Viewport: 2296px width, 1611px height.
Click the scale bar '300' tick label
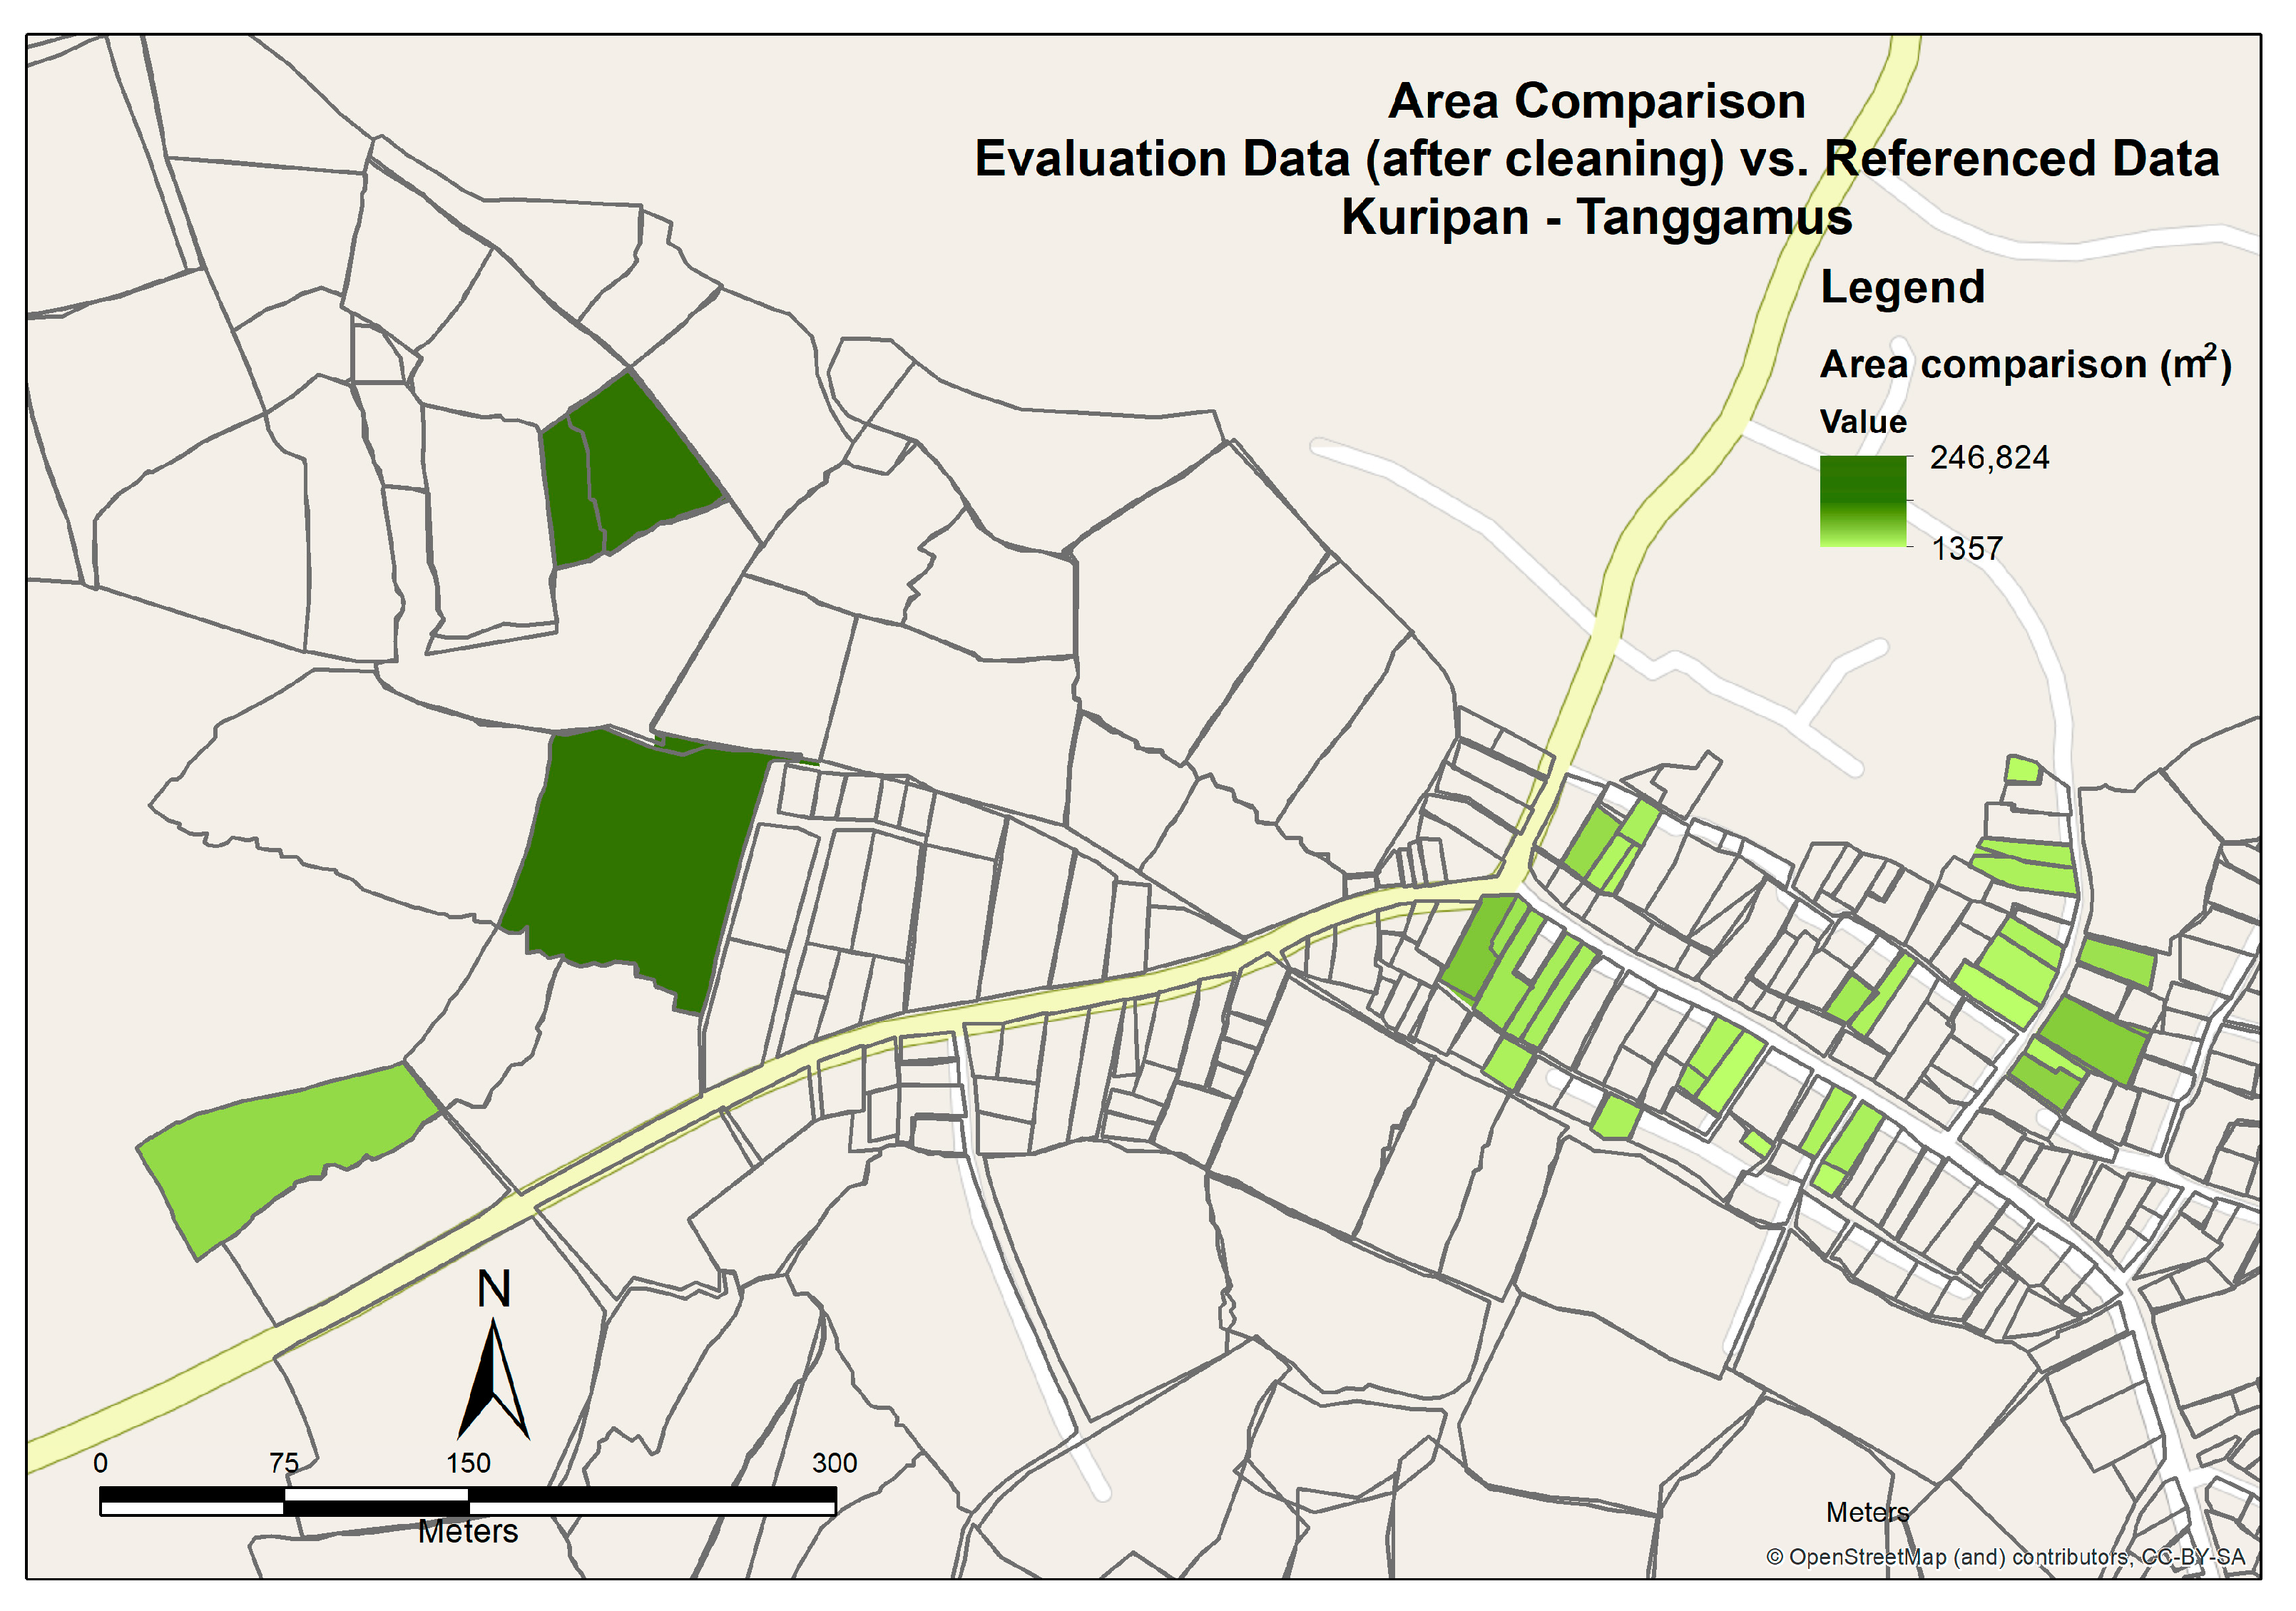[834, 1463]
